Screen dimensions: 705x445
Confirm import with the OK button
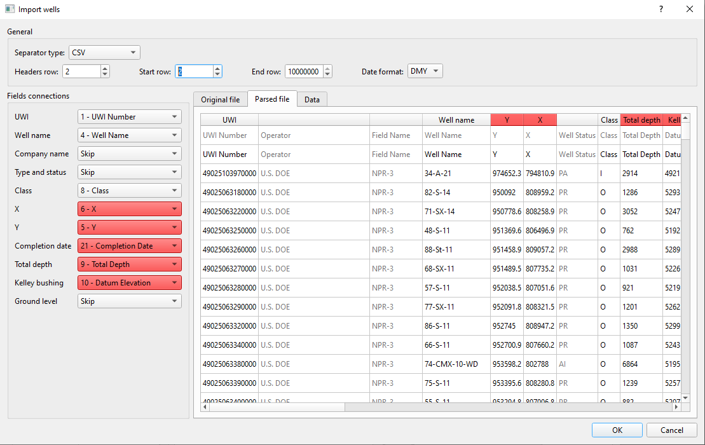(x=616, y=430)
